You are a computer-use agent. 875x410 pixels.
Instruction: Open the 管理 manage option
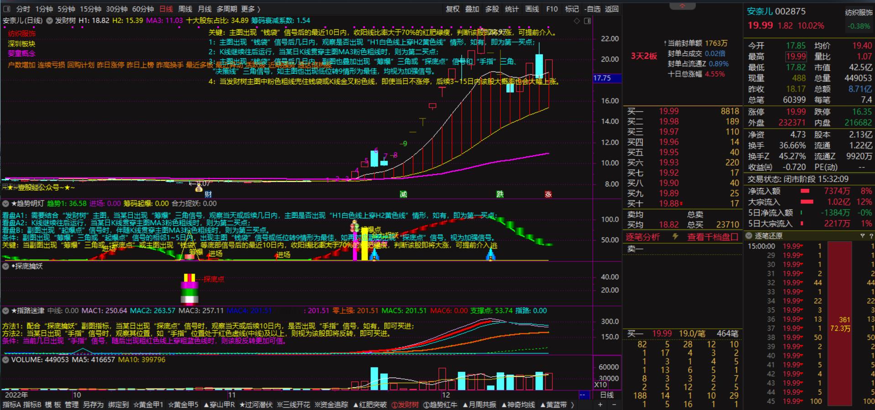(72, 405)
